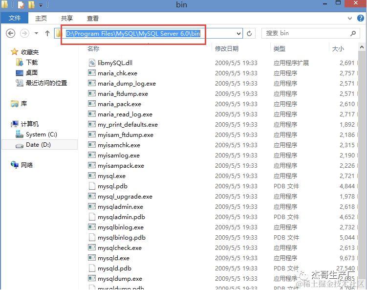The width and height of the screenshot is (367, 291).
Task: Click the scrollbar up arrow
Action: coord(362,47)
